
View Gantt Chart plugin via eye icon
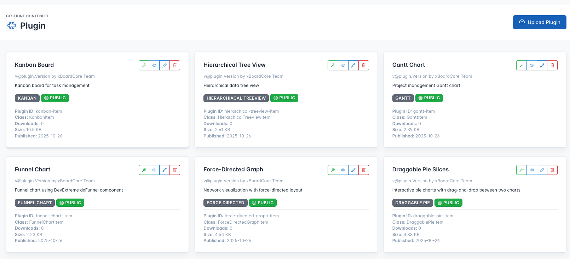[532, 65]
